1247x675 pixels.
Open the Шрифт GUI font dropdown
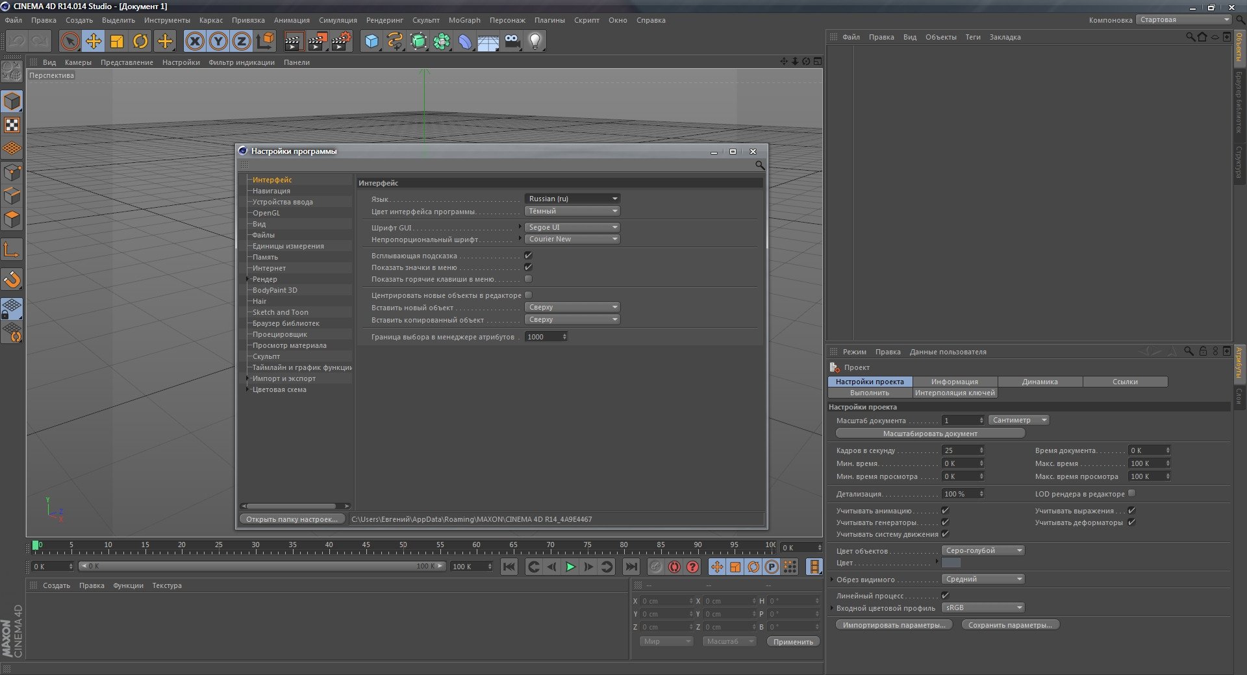point(572,227)
